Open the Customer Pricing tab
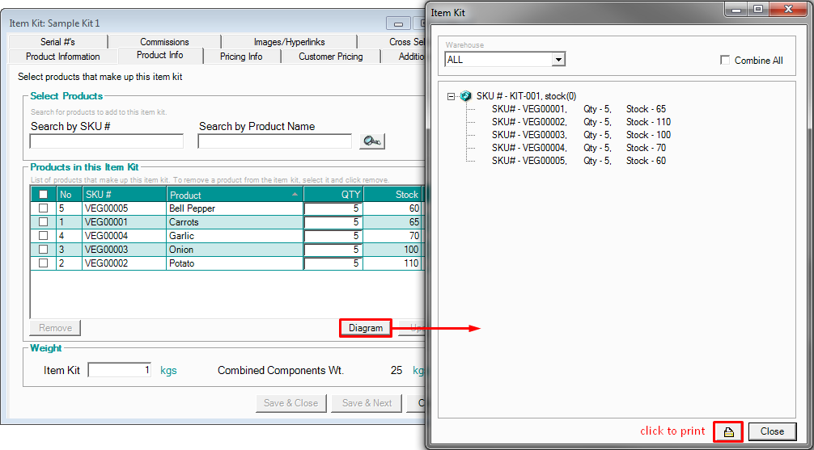 [330, 57]
